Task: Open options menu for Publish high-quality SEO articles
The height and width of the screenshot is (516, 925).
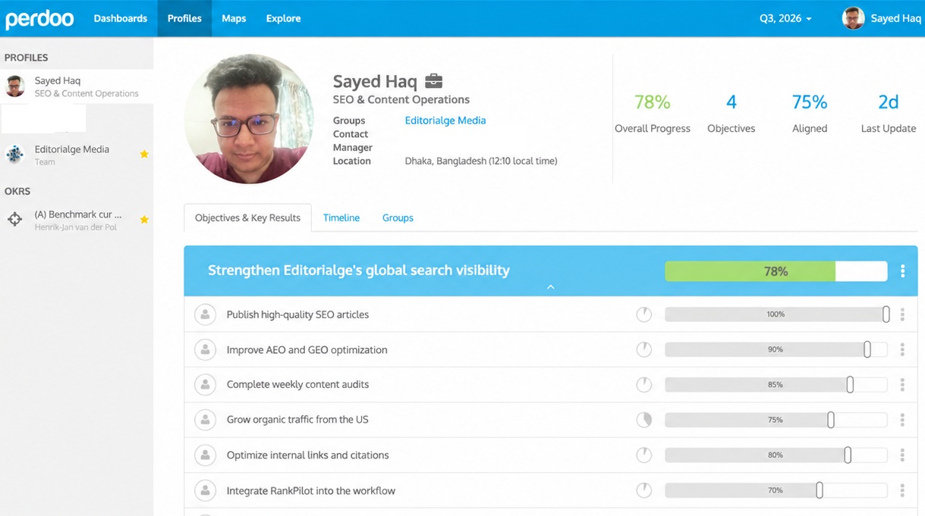Action: click(x=902, y=314)
